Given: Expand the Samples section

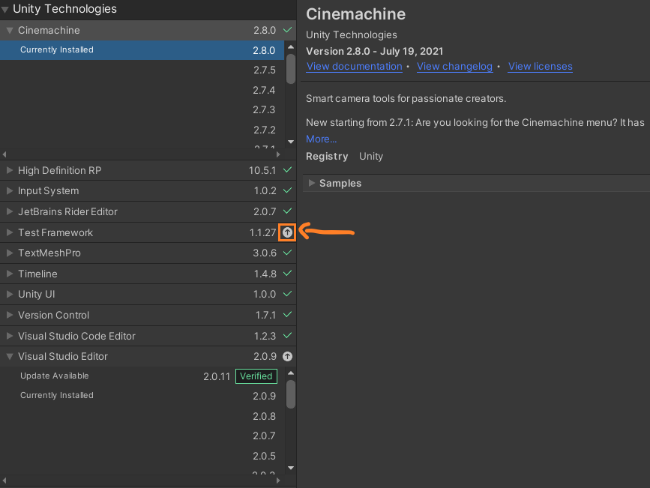Looking at the screenshot, I should point(312,183).
